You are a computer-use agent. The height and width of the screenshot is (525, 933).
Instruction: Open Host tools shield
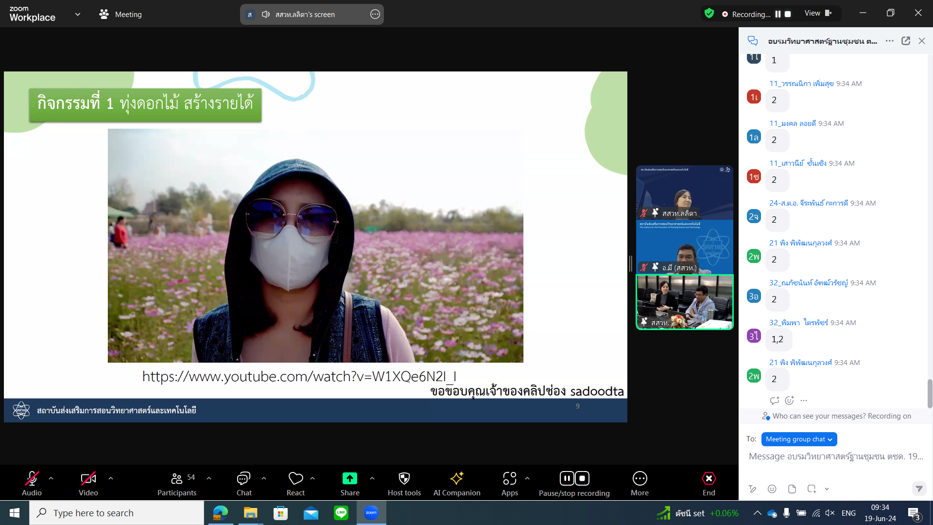(x=404, y=483)
